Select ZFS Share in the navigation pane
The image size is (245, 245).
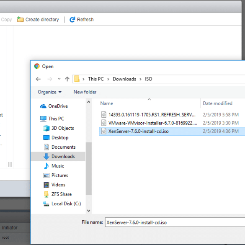tap(62, 194)
